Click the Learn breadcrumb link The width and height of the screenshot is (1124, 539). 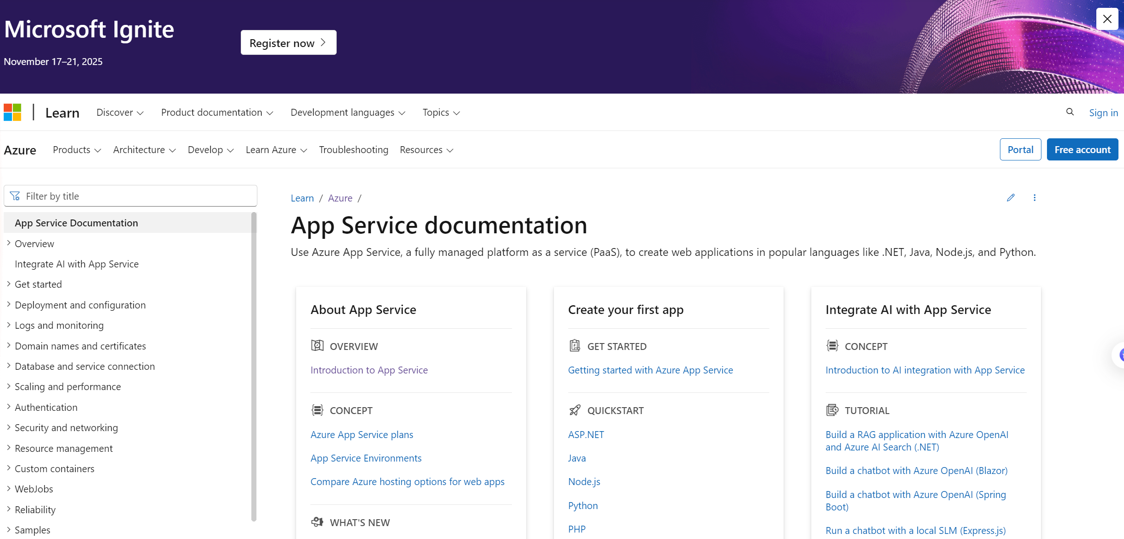(x=302, y=198)
